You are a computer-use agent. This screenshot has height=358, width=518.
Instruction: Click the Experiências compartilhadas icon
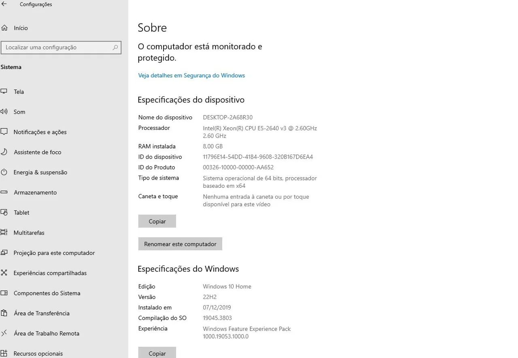click(4, 273)
